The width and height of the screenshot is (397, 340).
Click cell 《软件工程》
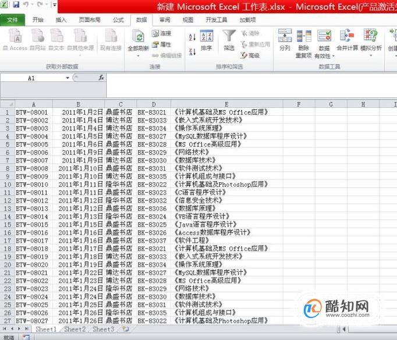point(226,240)
